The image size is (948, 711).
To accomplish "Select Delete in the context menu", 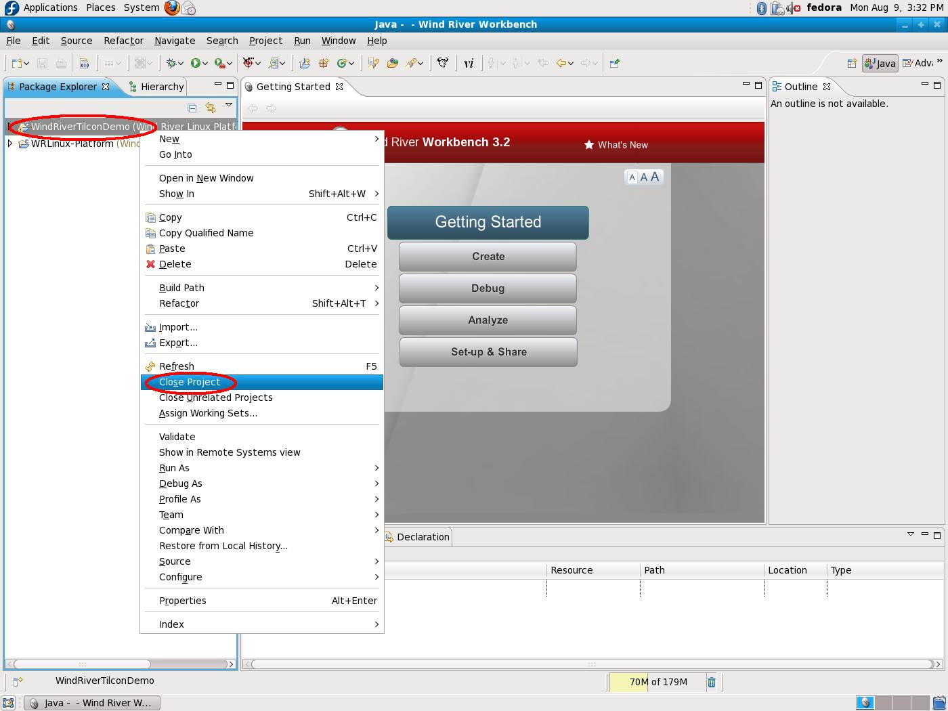I will tap(262, 264).
